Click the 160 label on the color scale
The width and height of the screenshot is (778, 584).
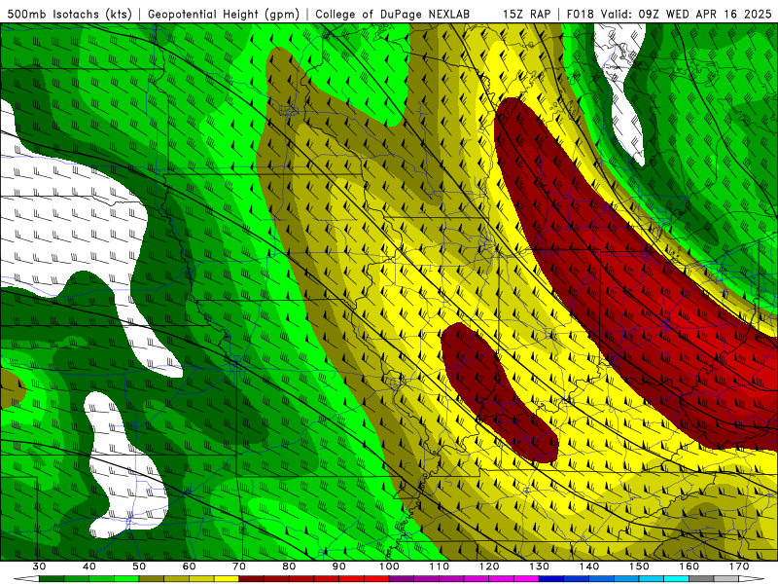[690, 566]
